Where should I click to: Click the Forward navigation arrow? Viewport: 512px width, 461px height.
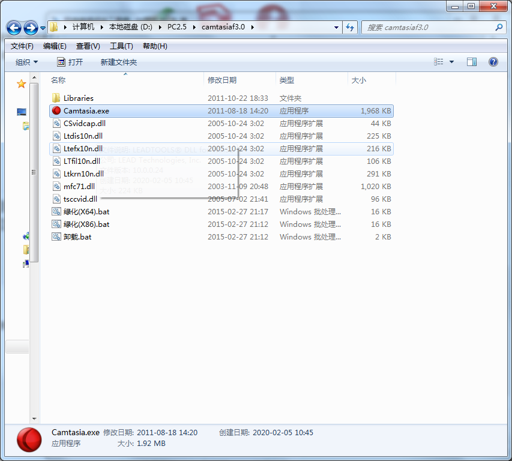click(31, 28)
